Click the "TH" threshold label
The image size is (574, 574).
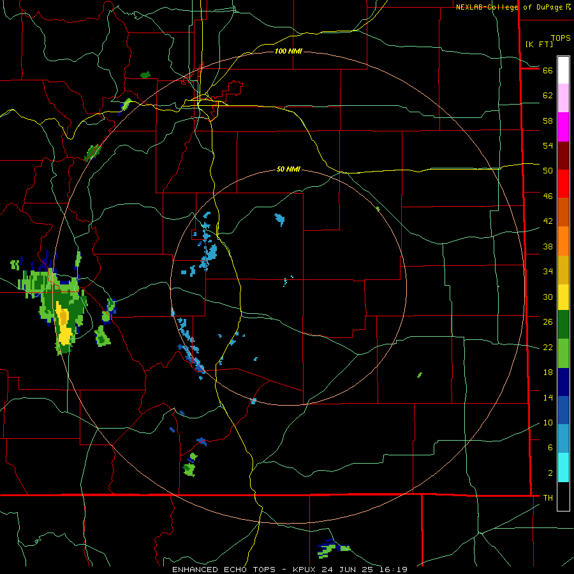click(x=548, y=498)
